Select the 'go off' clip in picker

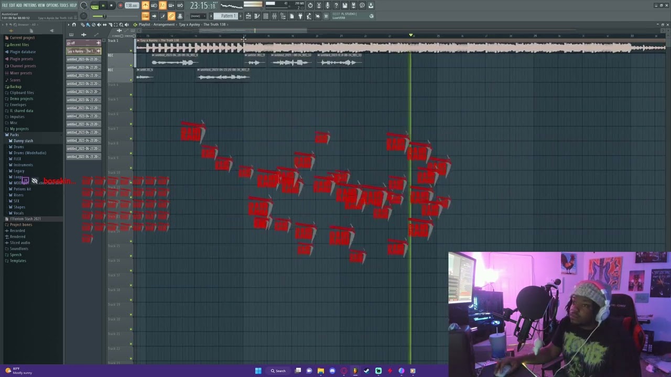(x=83, y=43)
